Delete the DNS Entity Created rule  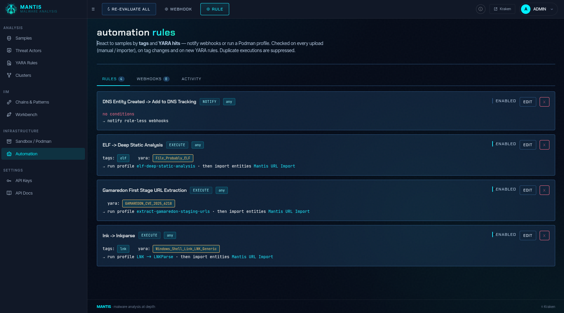coord(544,102)
